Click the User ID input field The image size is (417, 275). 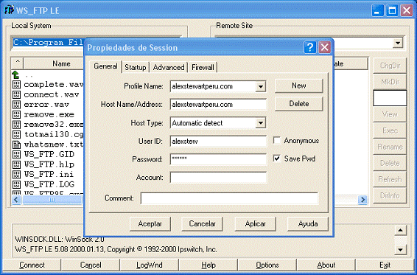[218, 141]
